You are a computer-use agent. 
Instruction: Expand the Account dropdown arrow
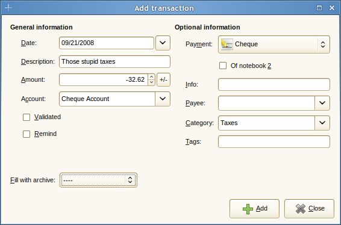163,99
